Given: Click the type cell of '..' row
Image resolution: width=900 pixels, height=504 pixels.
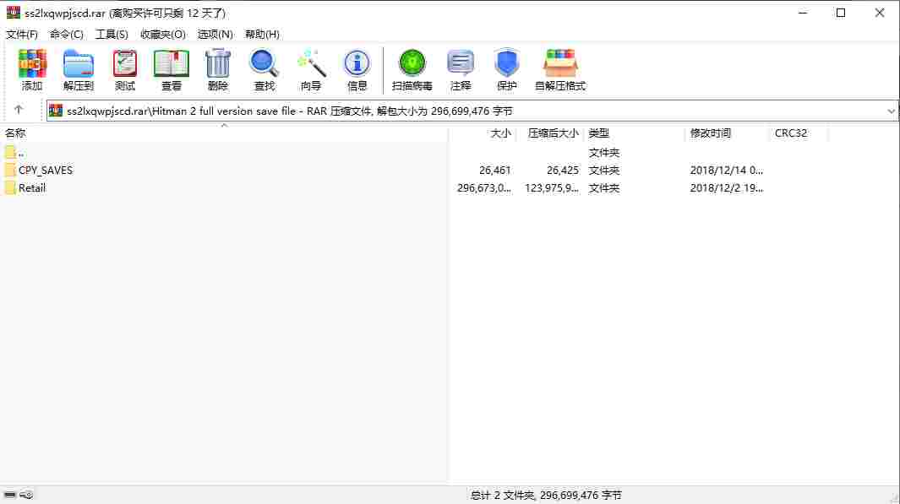Looking at the screenshot, I should pyautogui.click(x=604, y=153).
